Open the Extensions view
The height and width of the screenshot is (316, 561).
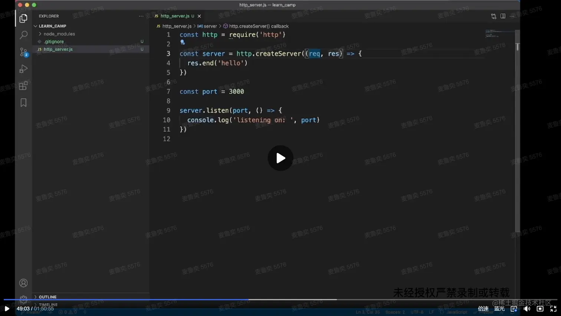pyautogui.click(x=23, y=86)
